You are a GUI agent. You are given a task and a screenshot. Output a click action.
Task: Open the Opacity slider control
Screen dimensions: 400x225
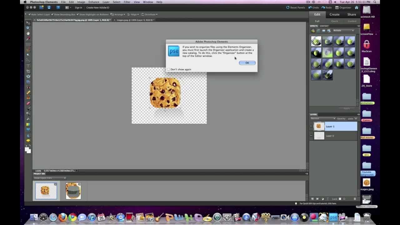tap(355, 118)
